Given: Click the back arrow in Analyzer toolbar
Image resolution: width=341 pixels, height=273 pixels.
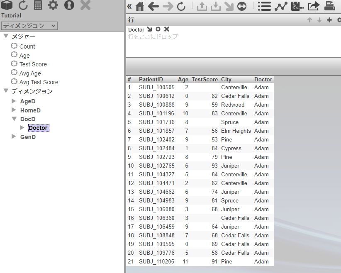Looking at the screenshot, I should (153, 6).
